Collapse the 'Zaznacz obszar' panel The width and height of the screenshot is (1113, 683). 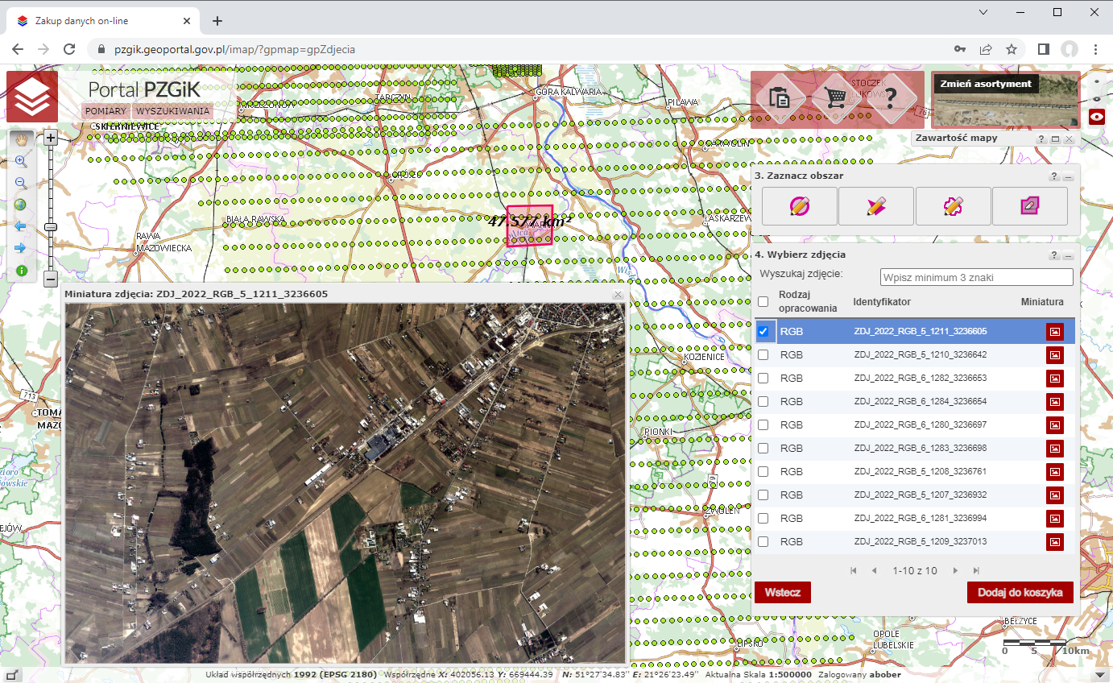coord(1069,176)
